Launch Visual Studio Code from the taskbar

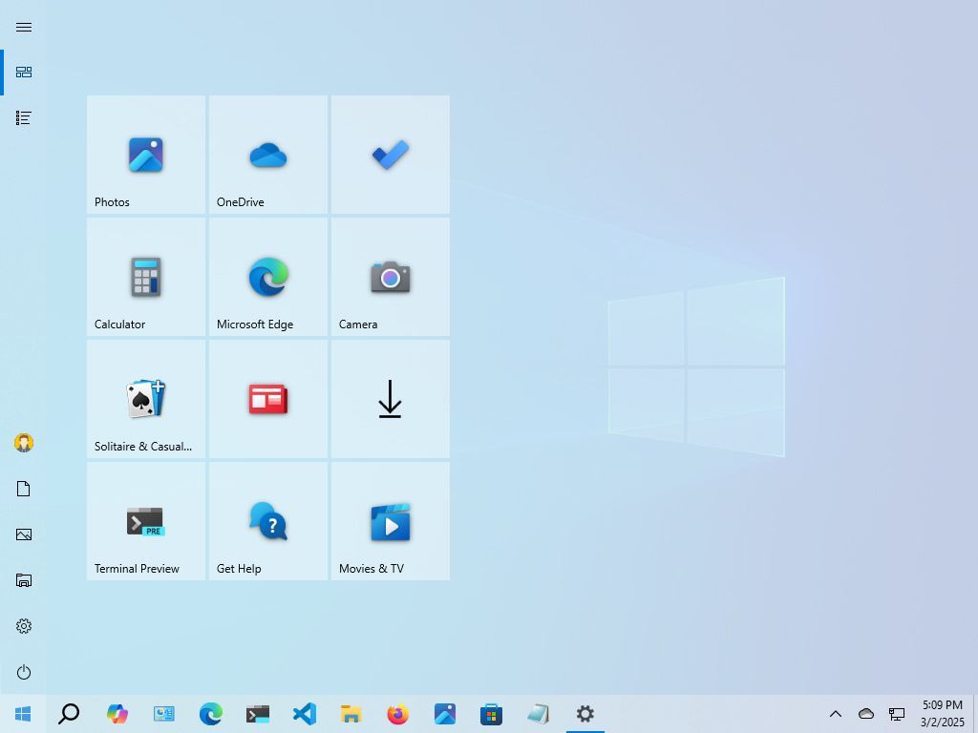click(x=304, y=713)
